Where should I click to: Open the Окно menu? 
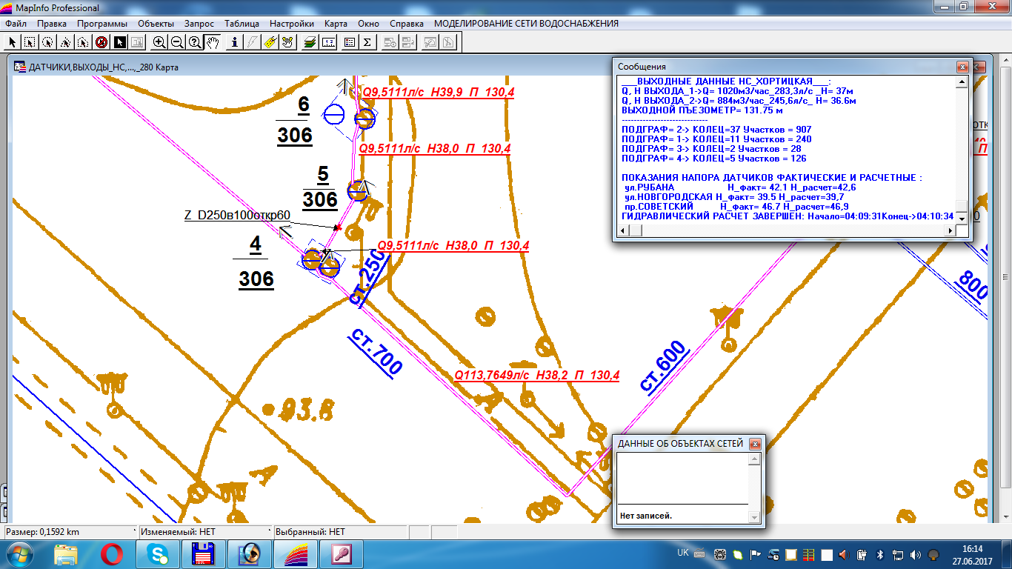coord(368,23)
